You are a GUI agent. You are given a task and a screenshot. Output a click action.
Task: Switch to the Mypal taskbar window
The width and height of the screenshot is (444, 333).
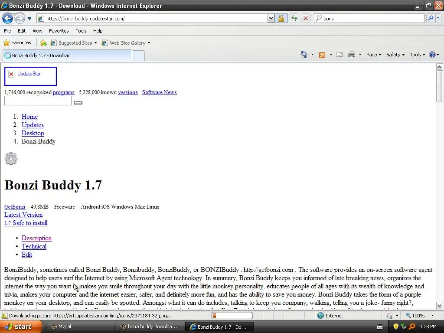(79, 327)
